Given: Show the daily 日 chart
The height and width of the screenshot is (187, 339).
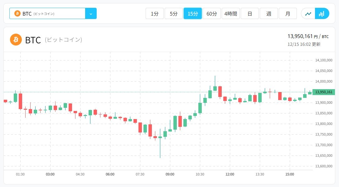Looking at the screenshot, I should (250, 14).
